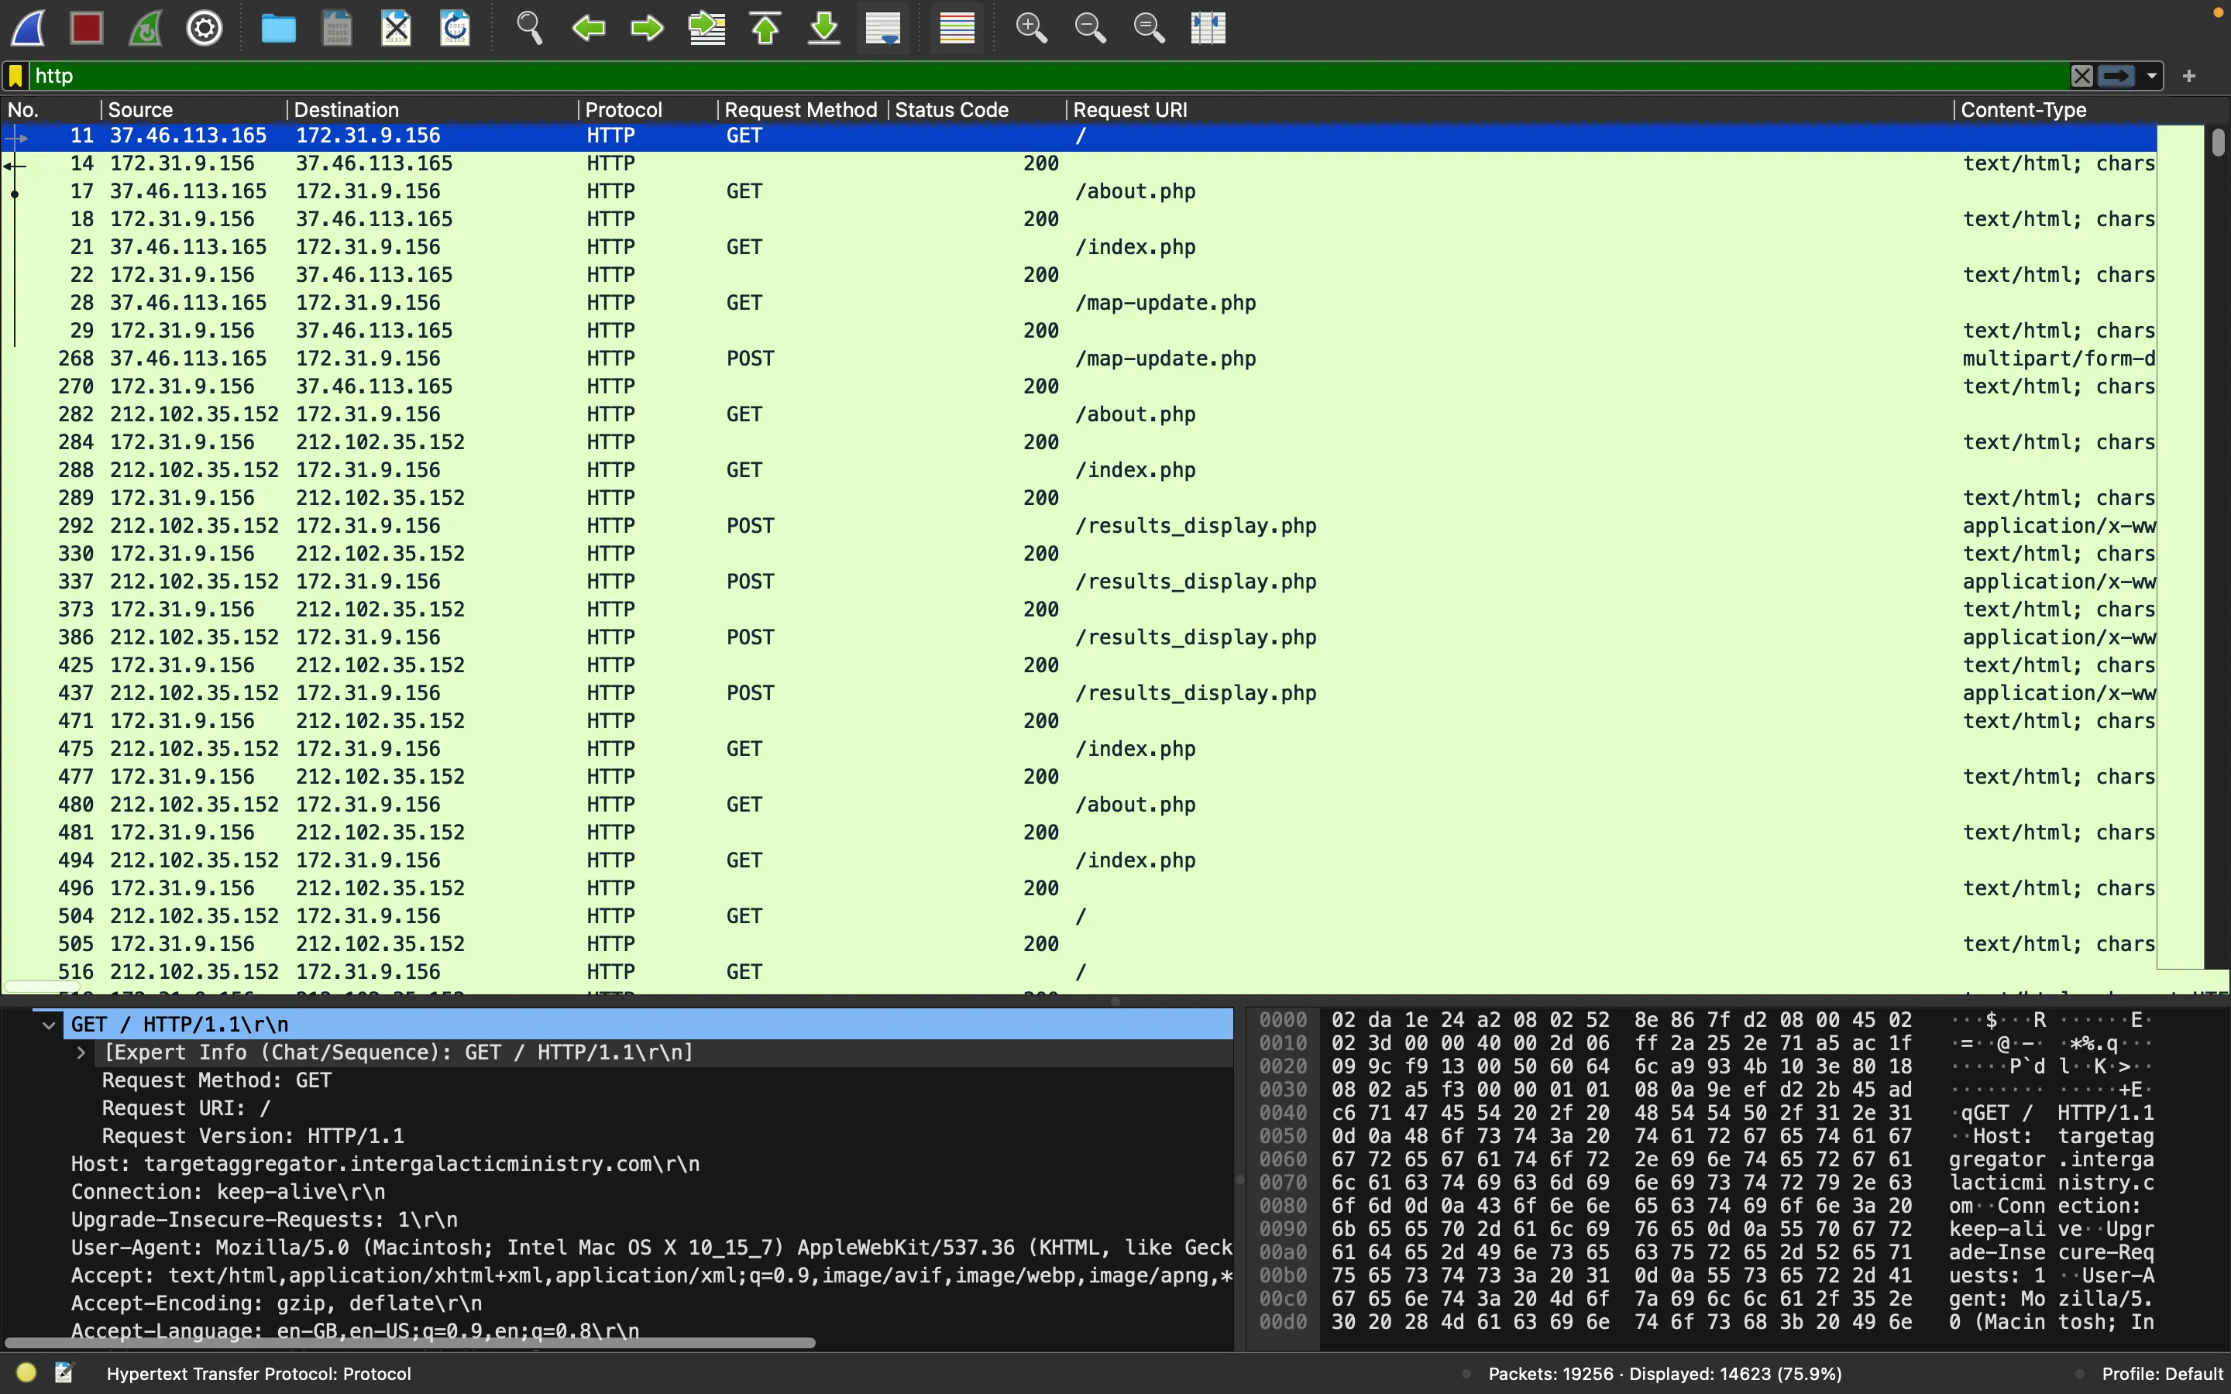Select packet 437 POST row
2231x1394 pixels.
coord(1078,692)
